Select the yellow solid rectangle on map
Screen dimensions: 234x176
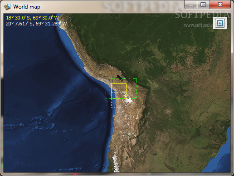click(x=119, y=91)
